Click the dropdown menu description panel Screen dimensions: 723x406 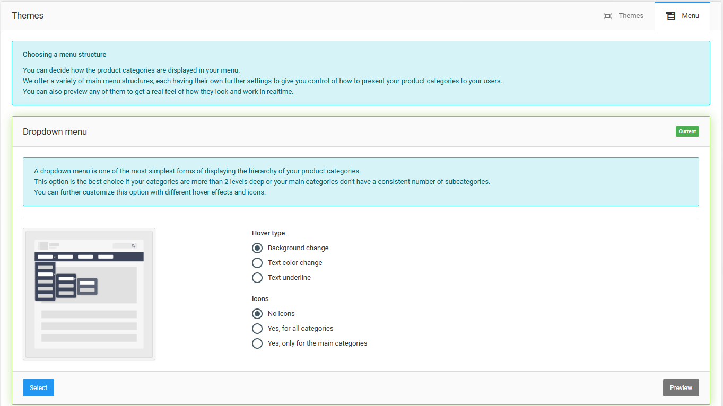tap(361, 181)
